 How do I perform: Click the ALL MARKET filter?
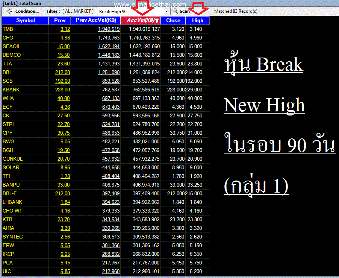point(78,11)
